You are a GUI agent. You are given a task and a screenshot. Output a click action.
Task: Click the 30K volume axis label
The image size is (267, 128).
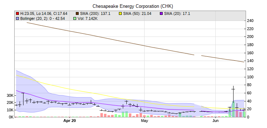(x=10, y=96)
